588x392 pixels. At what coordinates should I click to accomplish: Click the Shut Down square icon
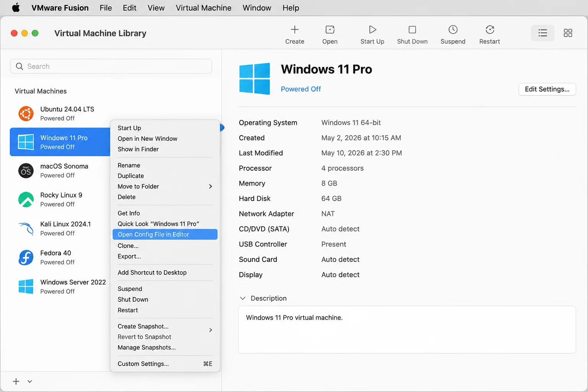tap(412, 29)
